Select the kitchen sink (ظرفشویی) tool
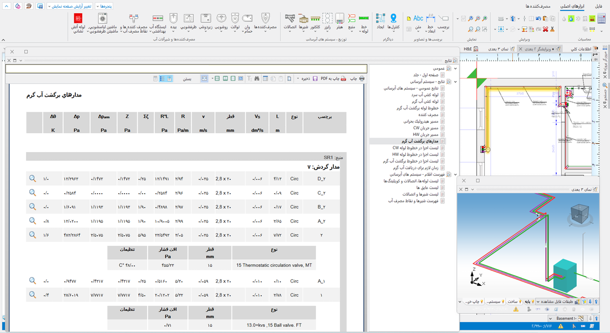 click(189, 23)
